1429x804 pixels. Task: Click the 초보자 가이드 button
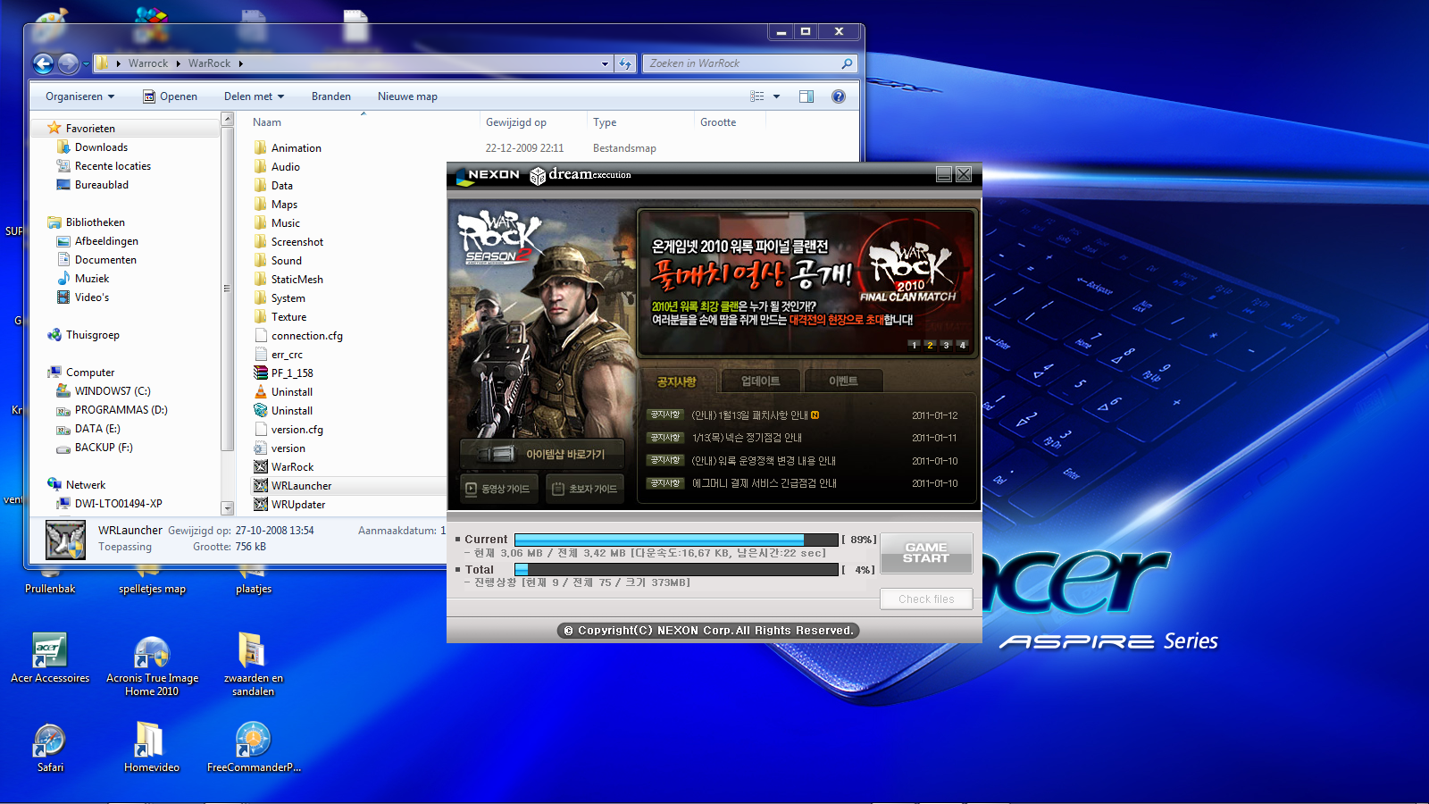coord(585,489)
